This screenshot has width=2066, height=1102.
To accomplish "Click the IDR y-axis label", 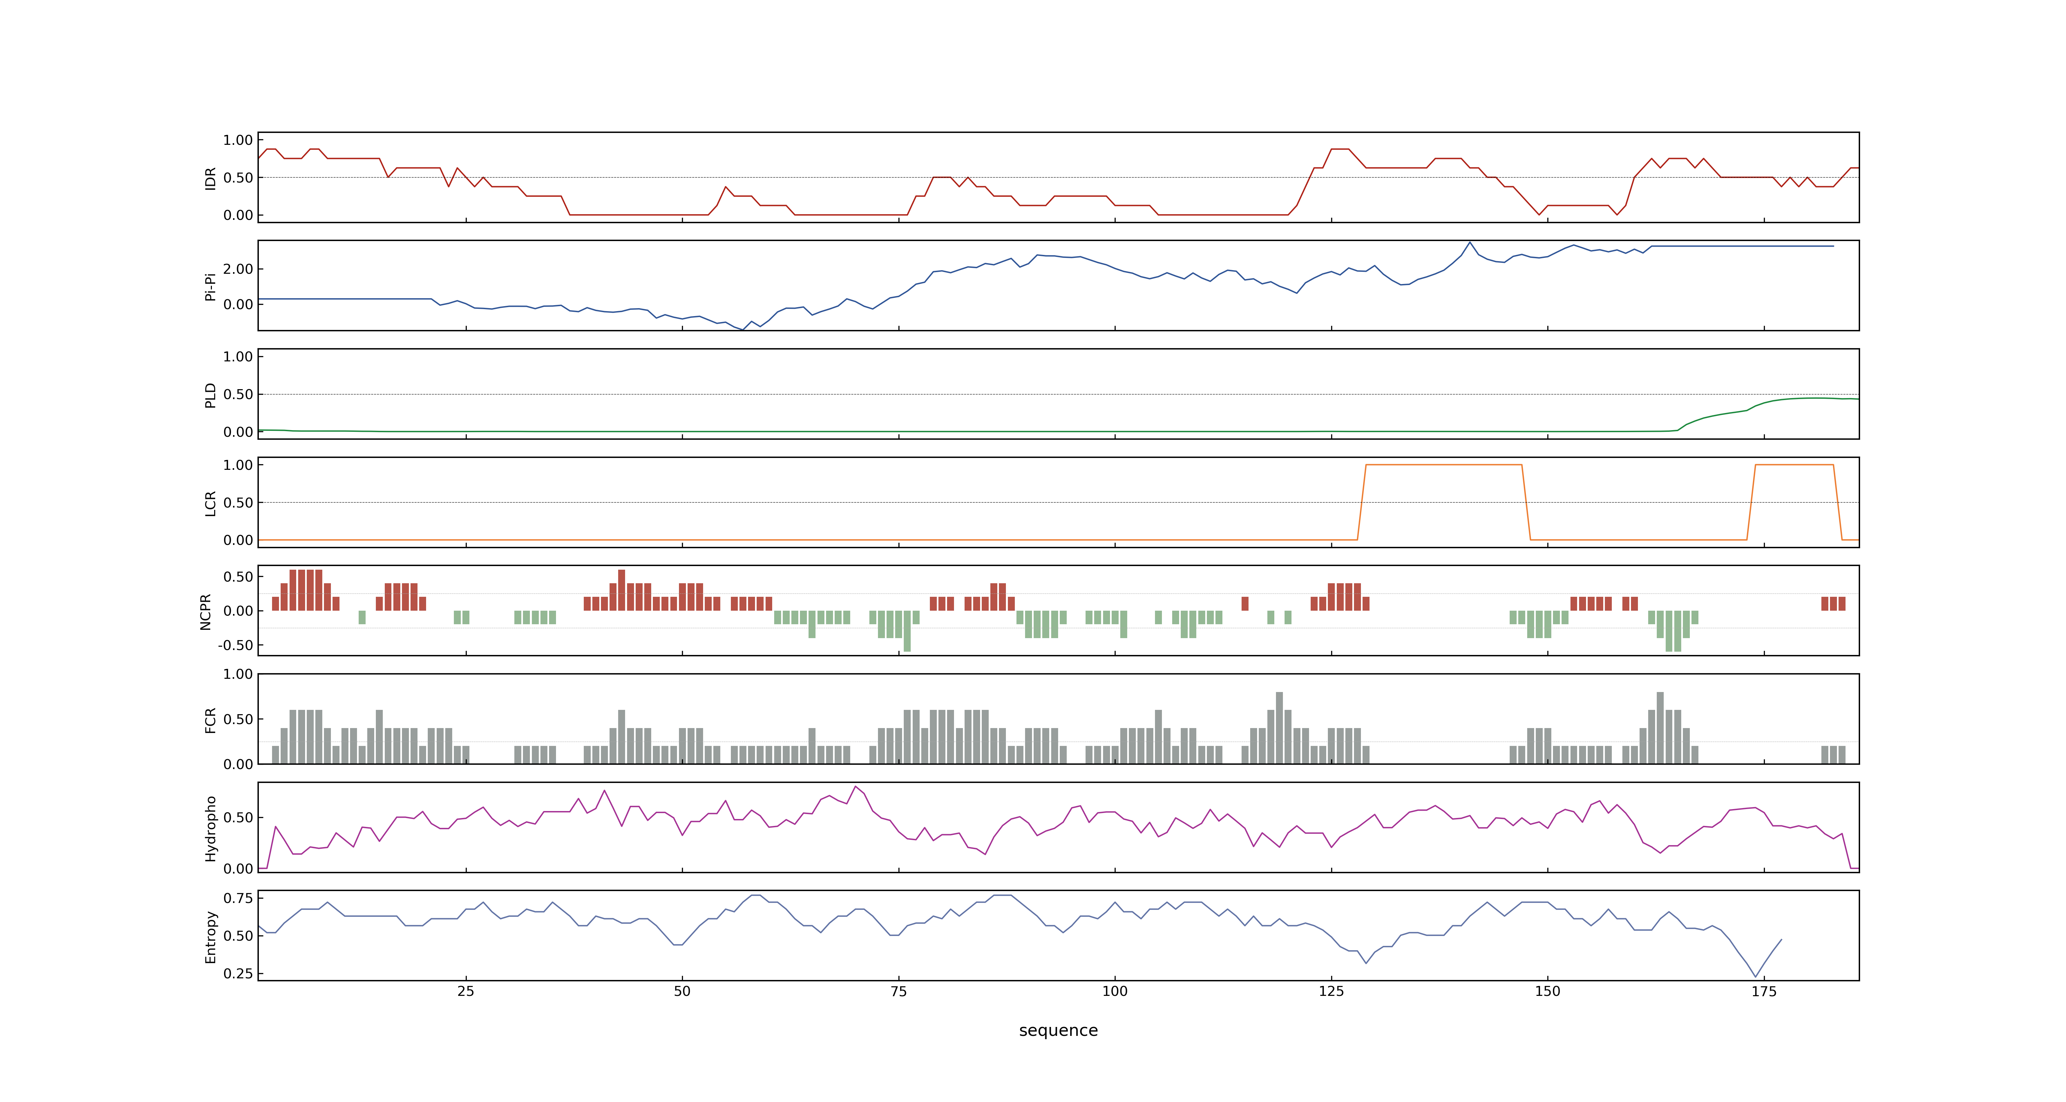I will point(211,178).
